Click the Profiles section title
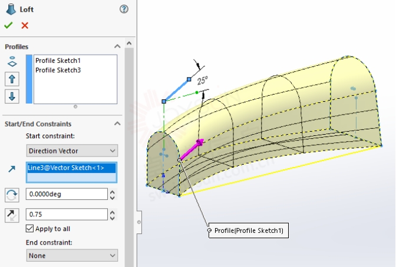The image size is (396, 267). coord(16,46)
